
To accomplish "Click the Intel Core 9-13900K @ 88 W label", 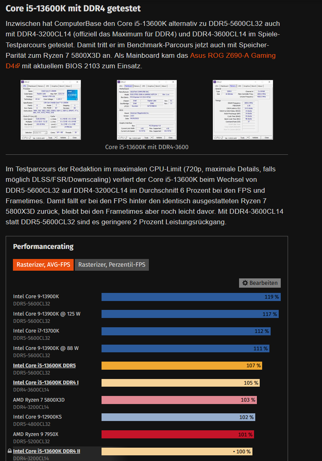I will [x=46, y=348].
